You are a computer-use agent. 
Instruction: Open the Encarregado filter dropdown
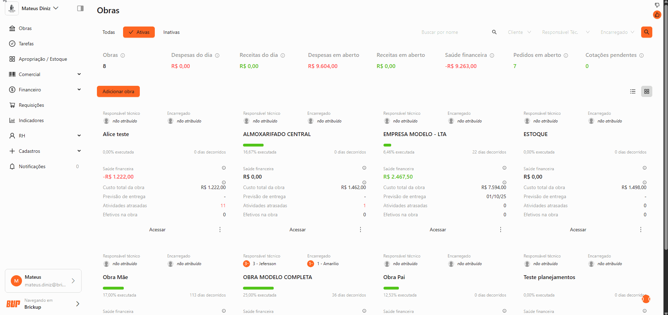[x=617, y=32]
